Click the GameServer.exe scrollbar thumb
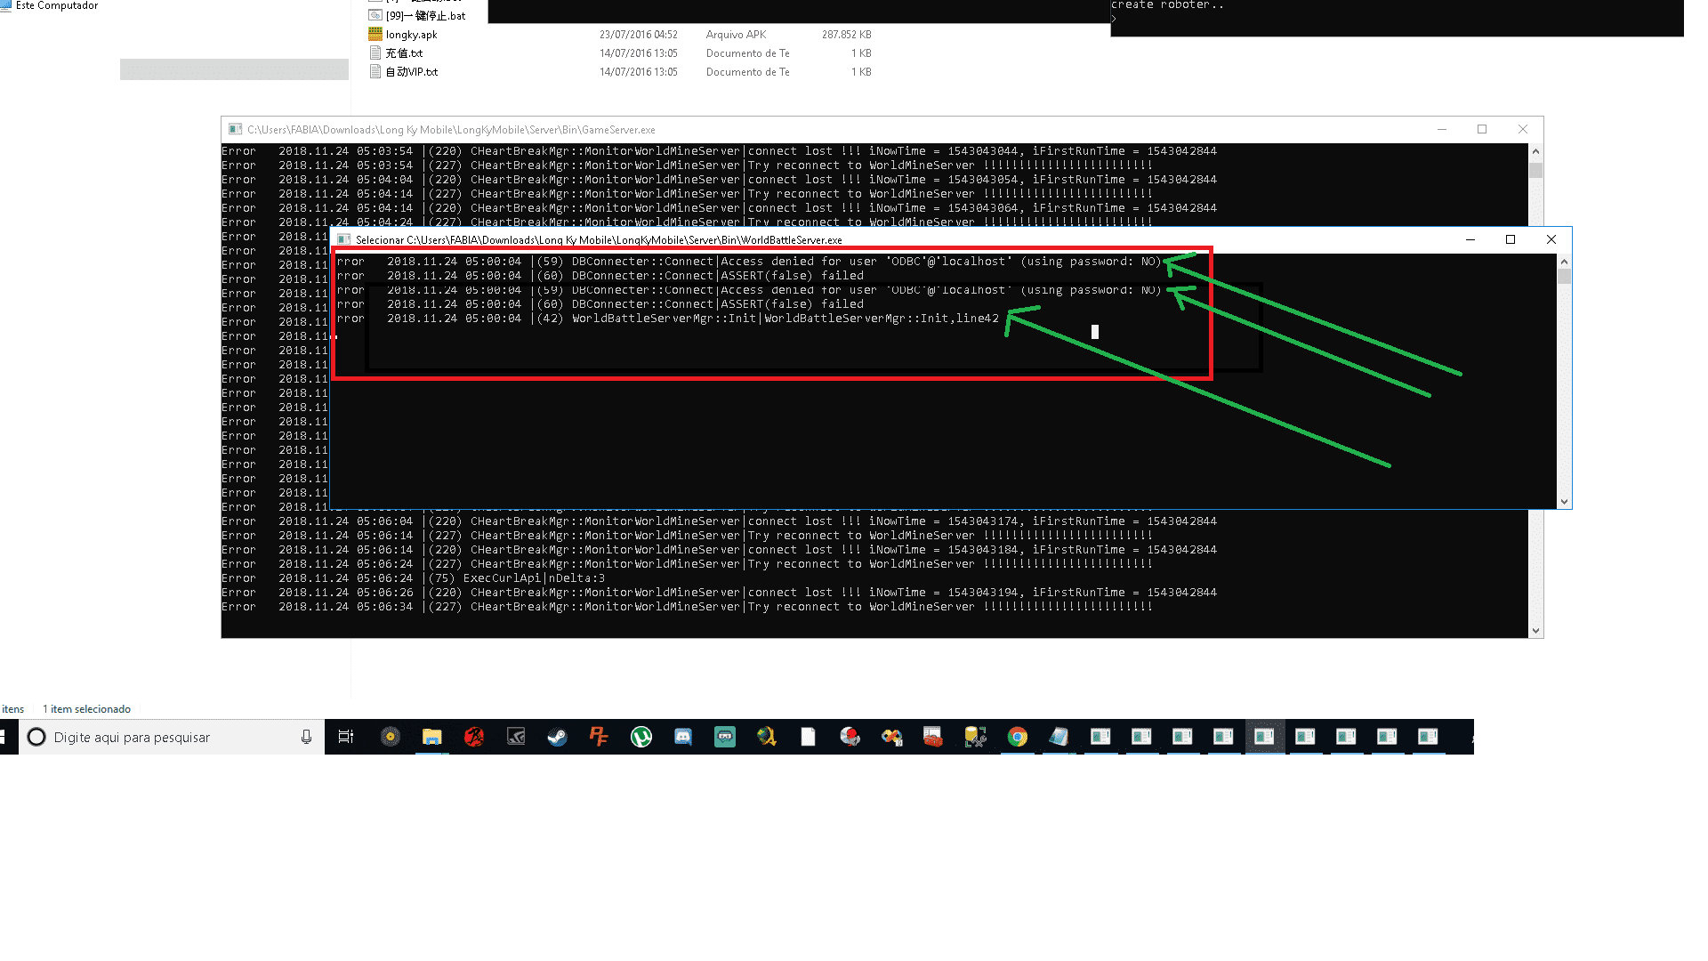The width and height of the screenshot is (1708, 961). (x=1535, y=170)
